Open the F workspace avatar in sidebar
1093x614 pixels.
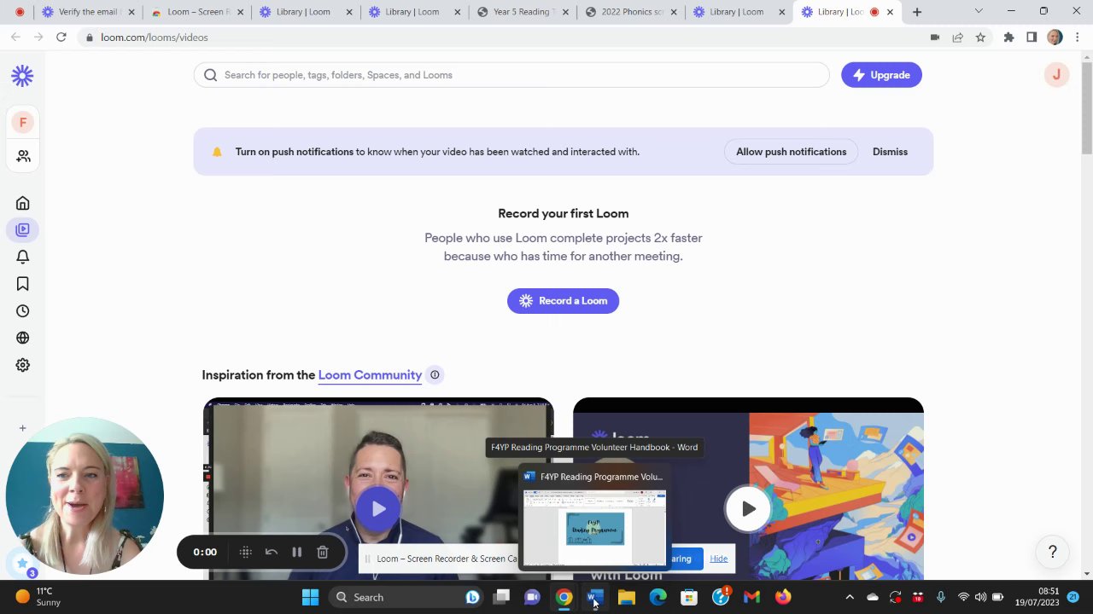[23, 123]
